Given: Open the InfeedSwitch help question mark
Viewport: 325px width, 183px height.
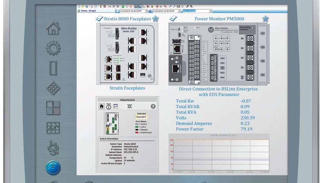Looking at the screenshot, I should point(153,106).
